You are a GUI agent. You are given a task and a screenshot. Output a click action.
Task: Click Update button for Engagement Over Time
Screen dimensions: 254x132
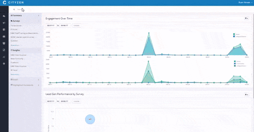point(77,25)
